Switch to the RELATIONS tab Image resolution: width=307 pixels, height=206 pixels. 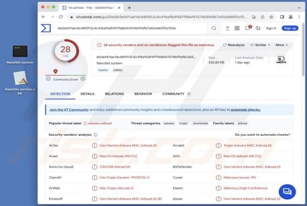click(x=115, y=94)
